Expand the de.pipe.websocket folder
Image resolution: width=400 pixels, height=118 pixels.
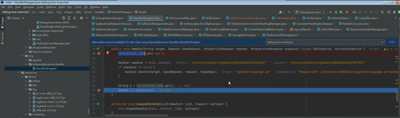(26, 47)
